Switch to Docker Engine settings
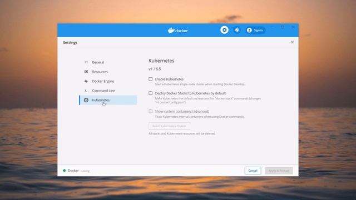Screen dimensions: 356x200 [x=108, y=81]
